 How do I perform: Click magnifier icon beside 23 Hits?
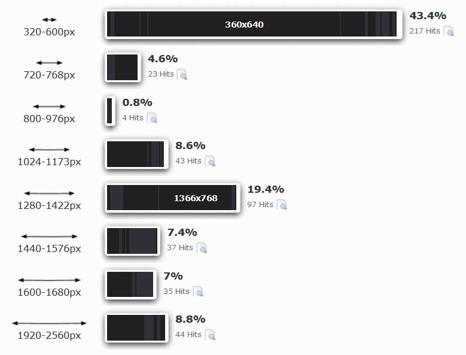[x=182, y=74]
